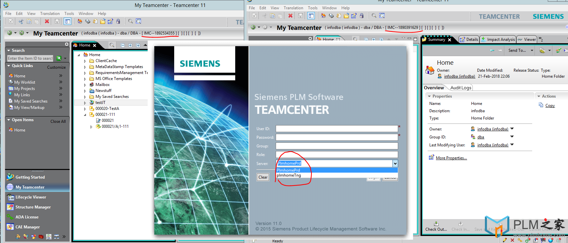The image size is (568, 243).
Task: Click Copy link under Actions
Action: click(550, 106)
